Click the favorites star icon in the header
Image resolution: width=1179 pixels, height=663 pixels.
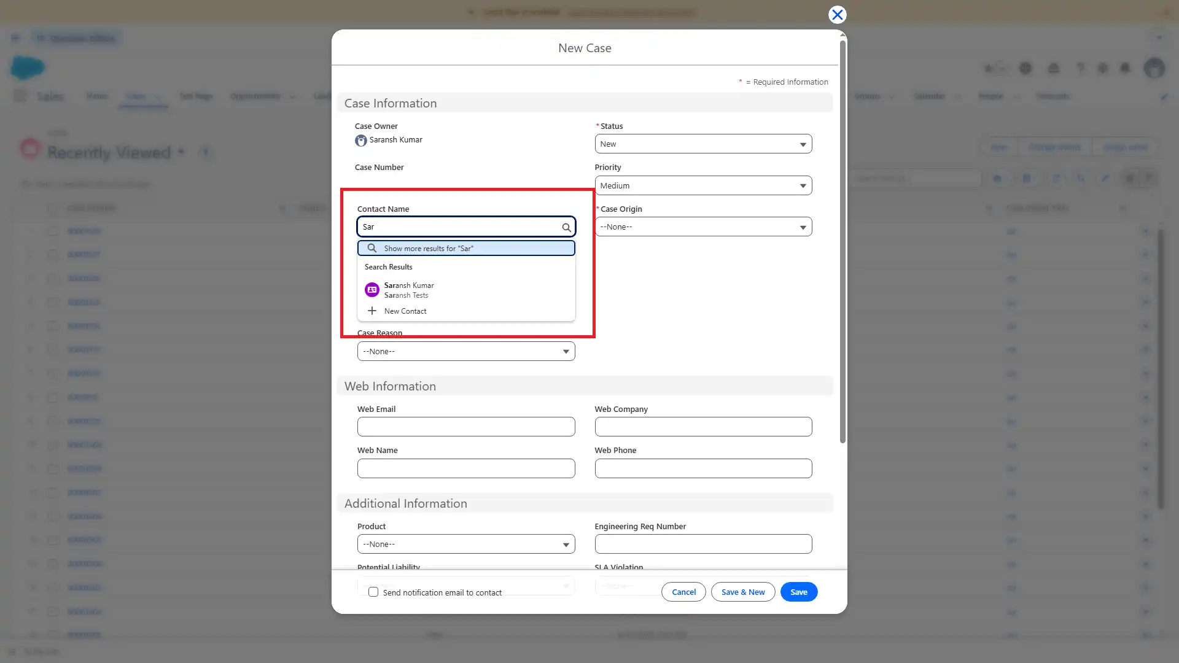click(989, 68)
